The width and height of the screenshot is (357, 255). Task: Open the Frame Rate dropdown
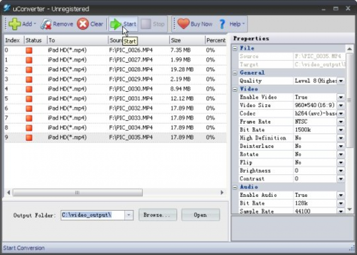(341, 122)
